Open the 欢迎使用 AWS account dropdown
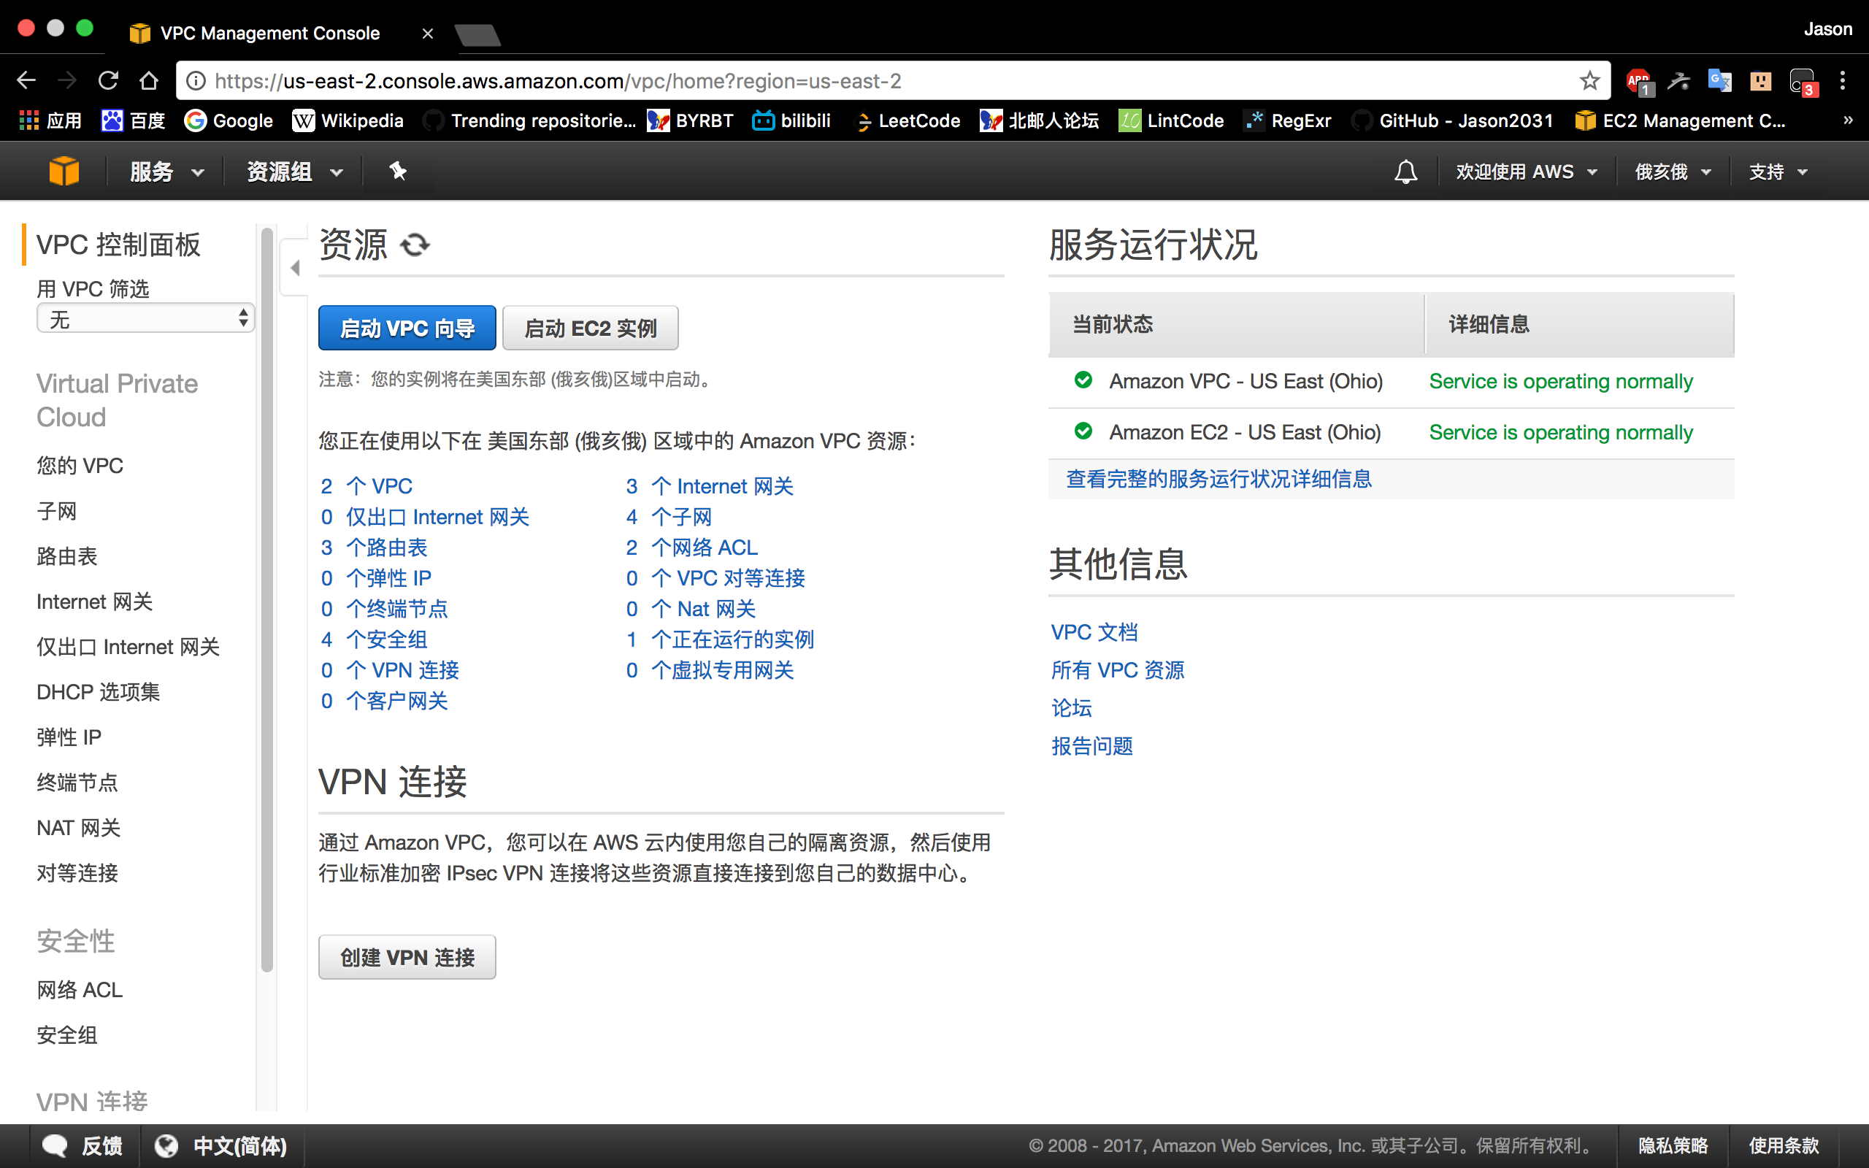 coord(1526,172)
